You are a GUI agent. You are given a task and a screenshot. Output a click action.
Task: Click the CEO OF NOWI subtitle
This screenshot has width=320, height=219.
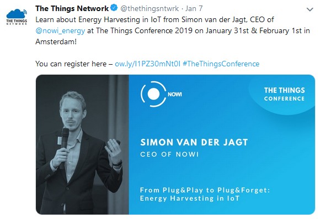(169, 154)
